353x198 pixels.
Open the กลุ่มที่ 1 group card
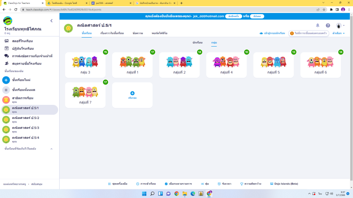(133, 65)
